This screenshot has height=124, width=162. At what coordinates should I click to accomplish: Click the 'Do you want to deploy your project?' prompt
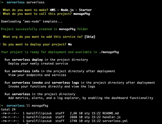point(34,44)
